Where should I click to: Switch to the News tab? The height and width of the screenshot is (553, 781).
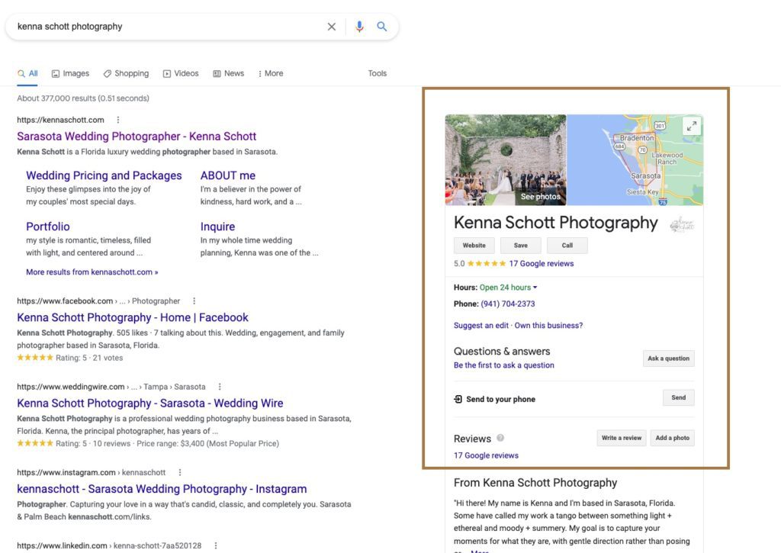tap(229, 73)
